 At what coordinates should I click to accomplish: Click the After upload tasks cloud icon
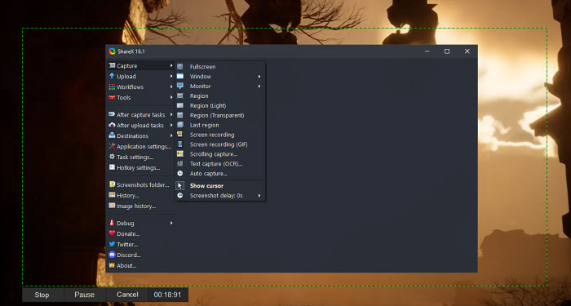pos(112,125)
